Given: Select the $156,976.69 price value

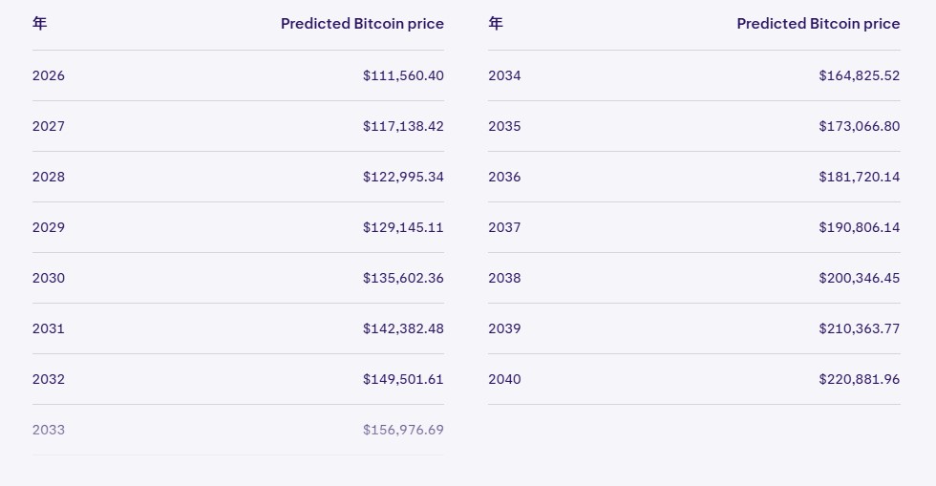Looking at the screenshot, I should click(x=403, y=430).
